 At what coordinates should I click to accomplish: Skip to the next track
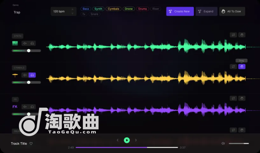tap(136, 140)
